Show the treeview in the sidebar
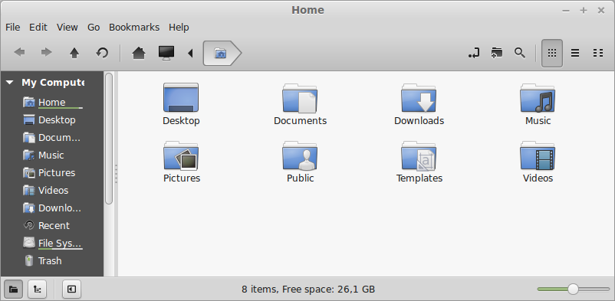Screen dimensions: 615x301 point(38,290)
